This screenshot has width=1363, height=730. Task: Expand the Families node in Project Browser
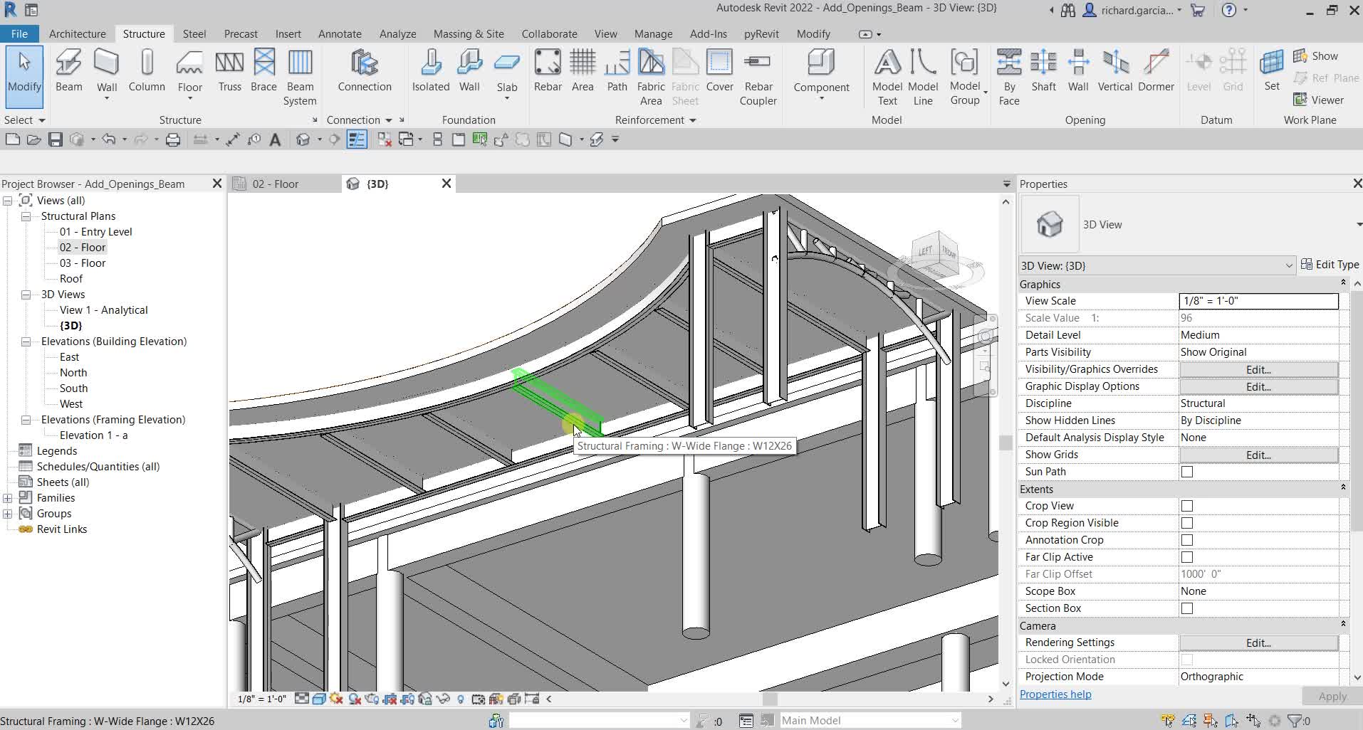[7, 497]
